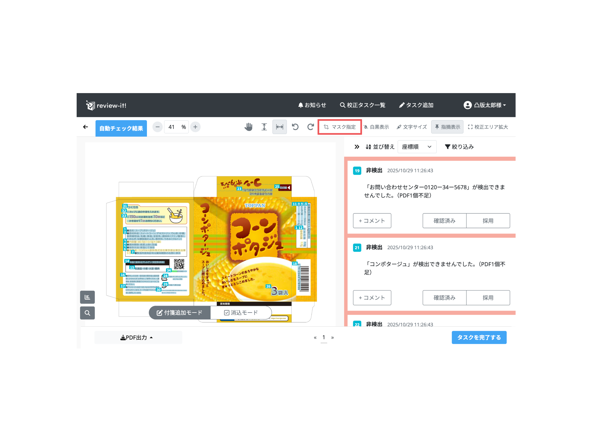
Task: Click the left-side chart panel icon
Action: 87,297
